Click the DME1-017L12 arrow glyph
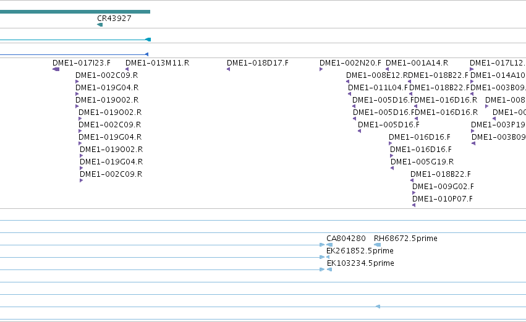 [x=472, y=69]
